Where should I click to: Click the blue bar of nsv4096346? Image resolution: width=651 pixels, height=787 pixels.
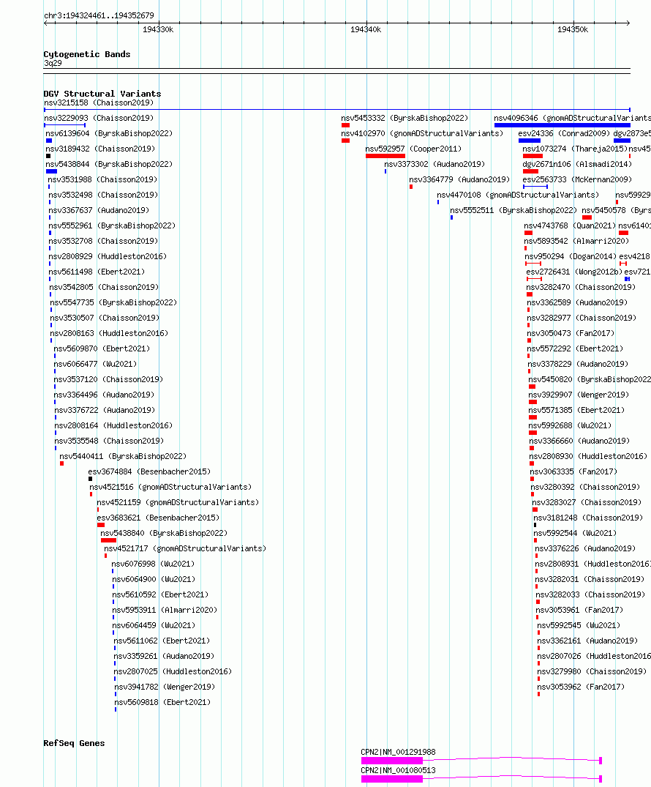[x=562, y=125]
